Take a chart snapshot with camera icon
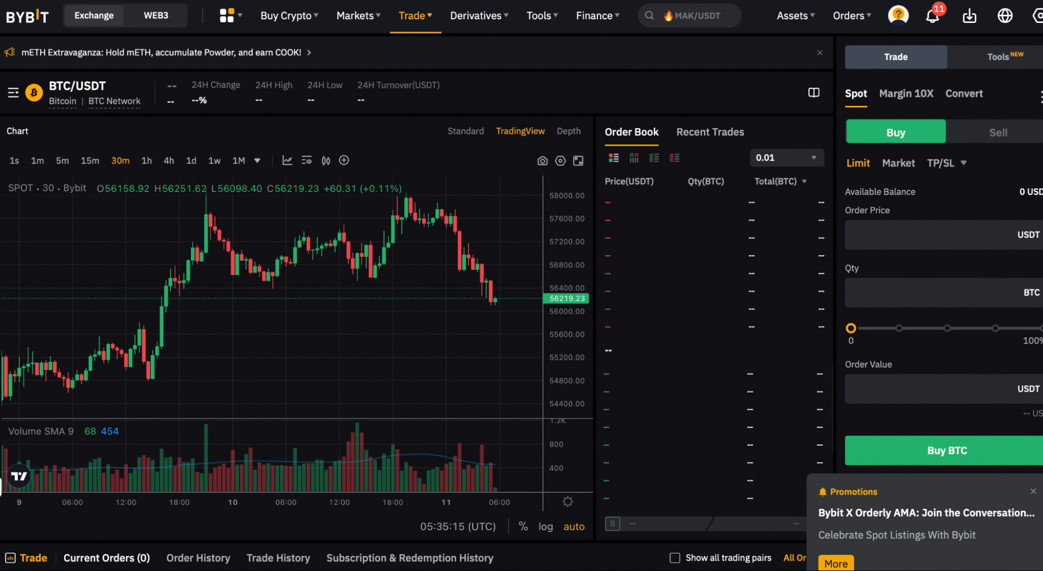The width and height of the screenshot is (1043, 571). (x=543, y=161)
